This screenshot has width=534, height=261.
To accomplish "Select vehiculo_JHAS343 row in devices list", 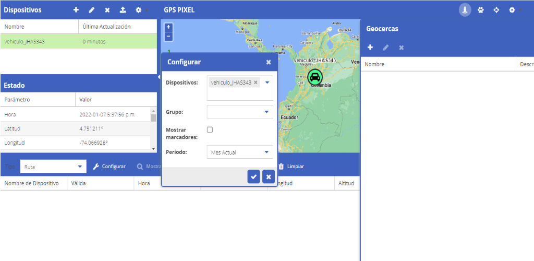I will coord(79,42).
